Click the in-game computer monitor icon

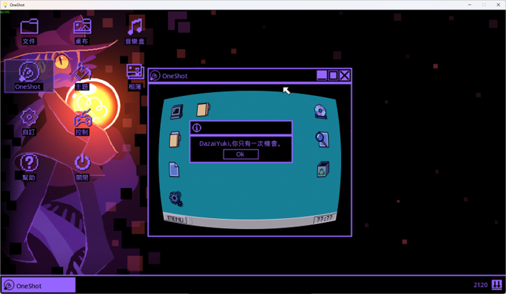176,111
